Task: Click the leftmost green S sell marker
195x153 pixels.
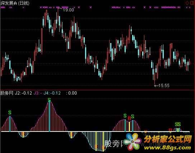Action: coord(10,113)
